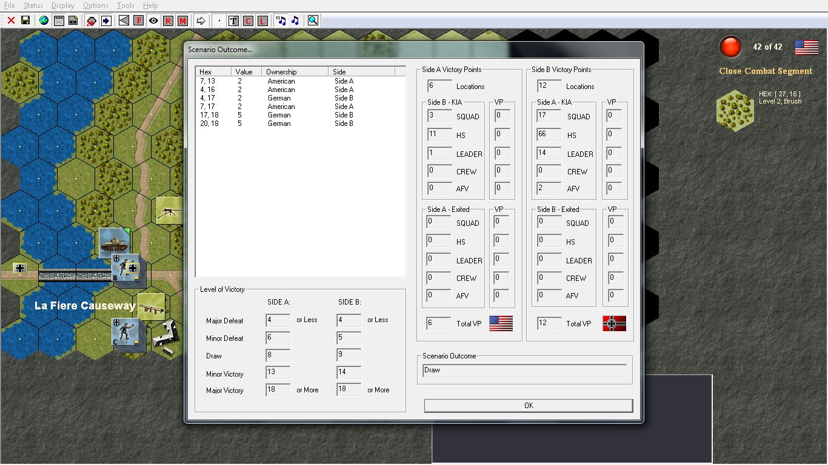Click the black T toolbar button
The image size is (828, 465).
pos(233,21)
